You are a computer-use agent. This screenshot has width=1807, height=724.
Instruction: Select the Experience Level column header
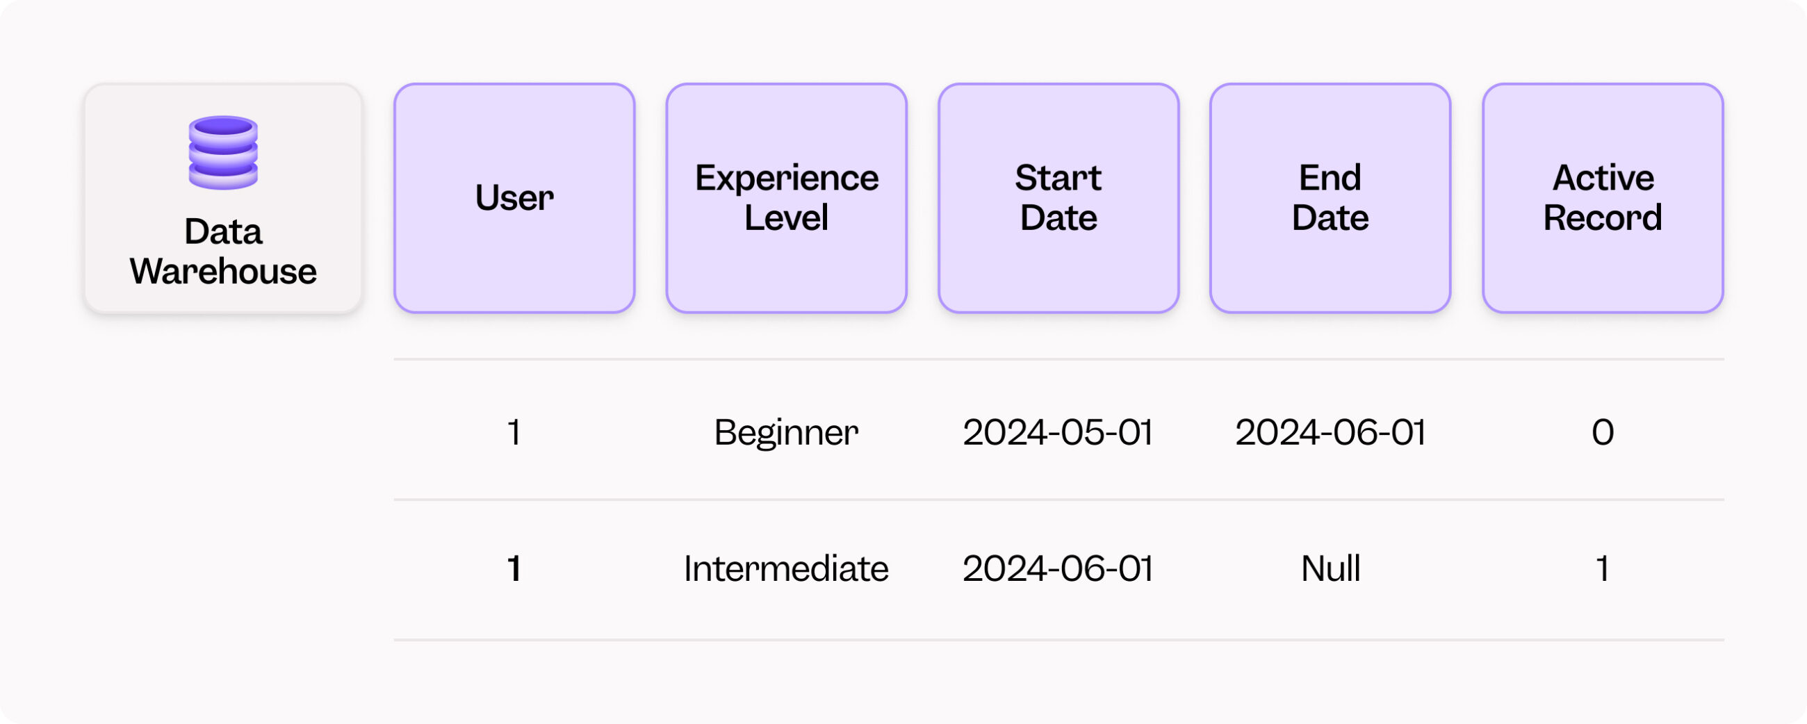coord(786,199)
